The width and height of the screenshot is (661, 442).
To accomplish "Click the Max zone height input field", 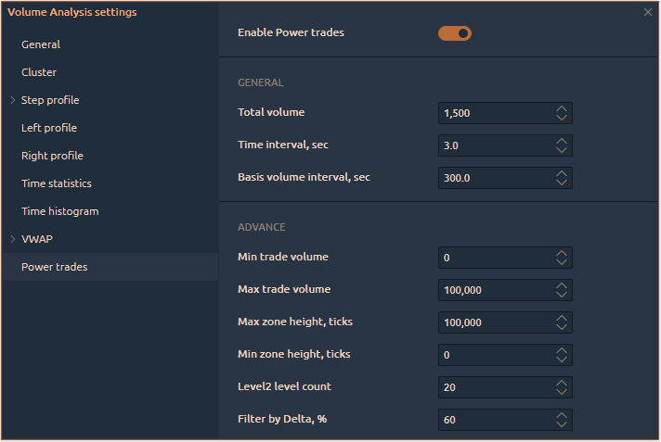I will (494, 322).
